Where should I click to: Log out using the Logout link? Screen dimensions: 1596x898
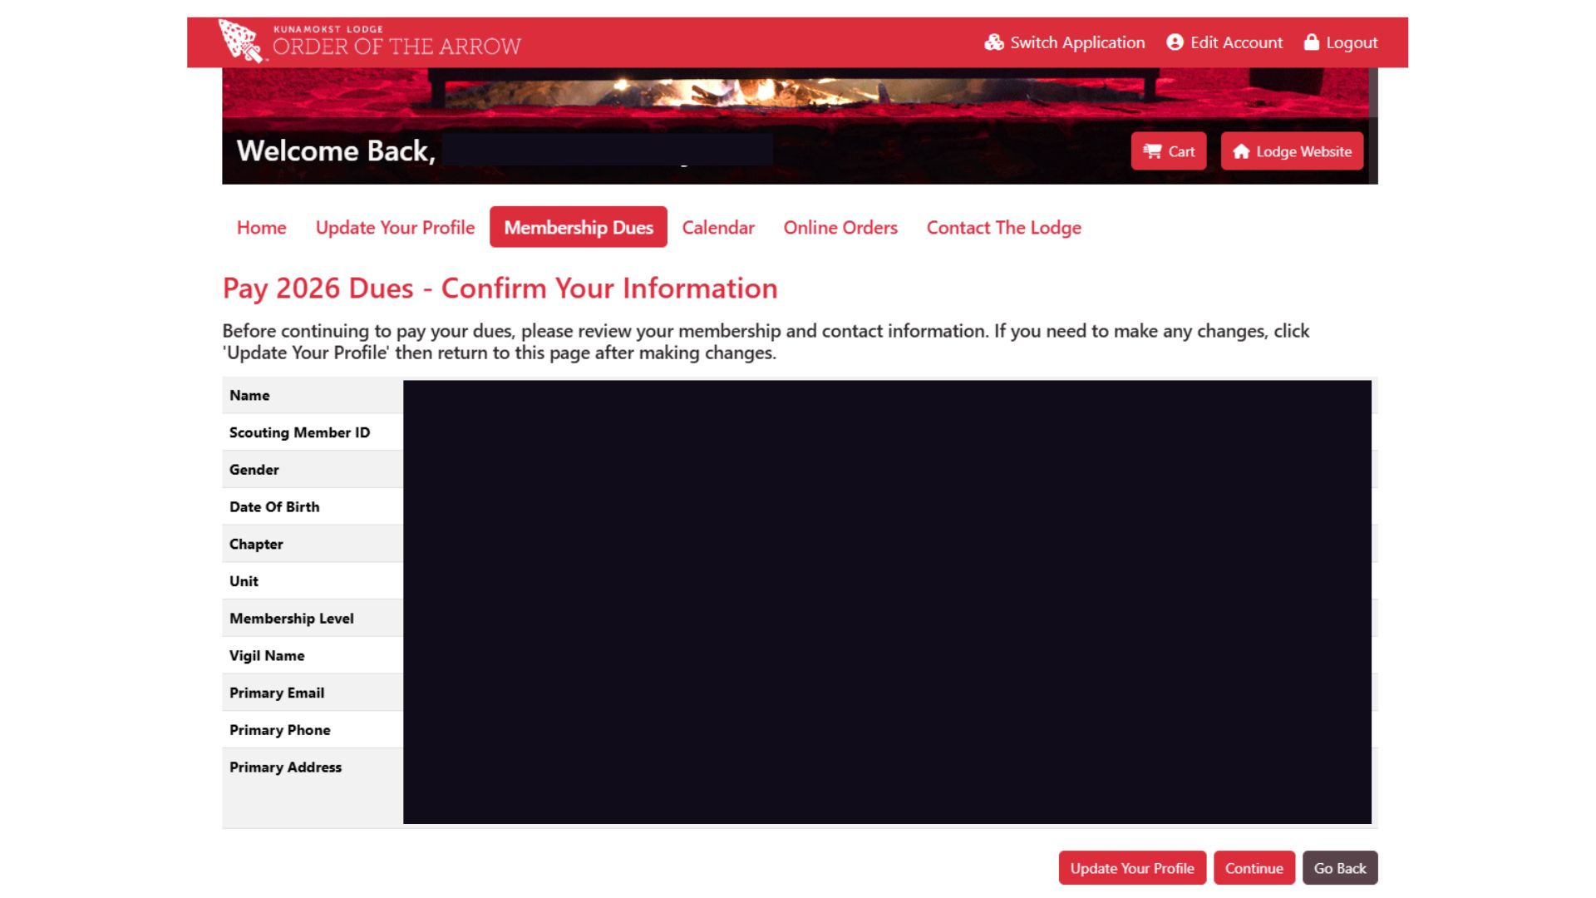point(1352,42)
